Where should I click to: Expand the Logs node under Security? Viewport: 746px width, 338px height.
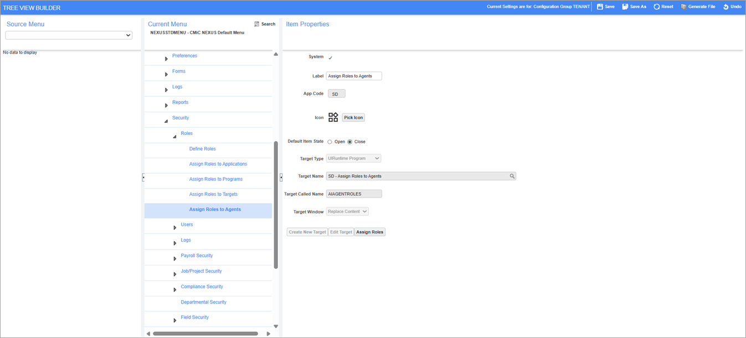pos(174,243)
